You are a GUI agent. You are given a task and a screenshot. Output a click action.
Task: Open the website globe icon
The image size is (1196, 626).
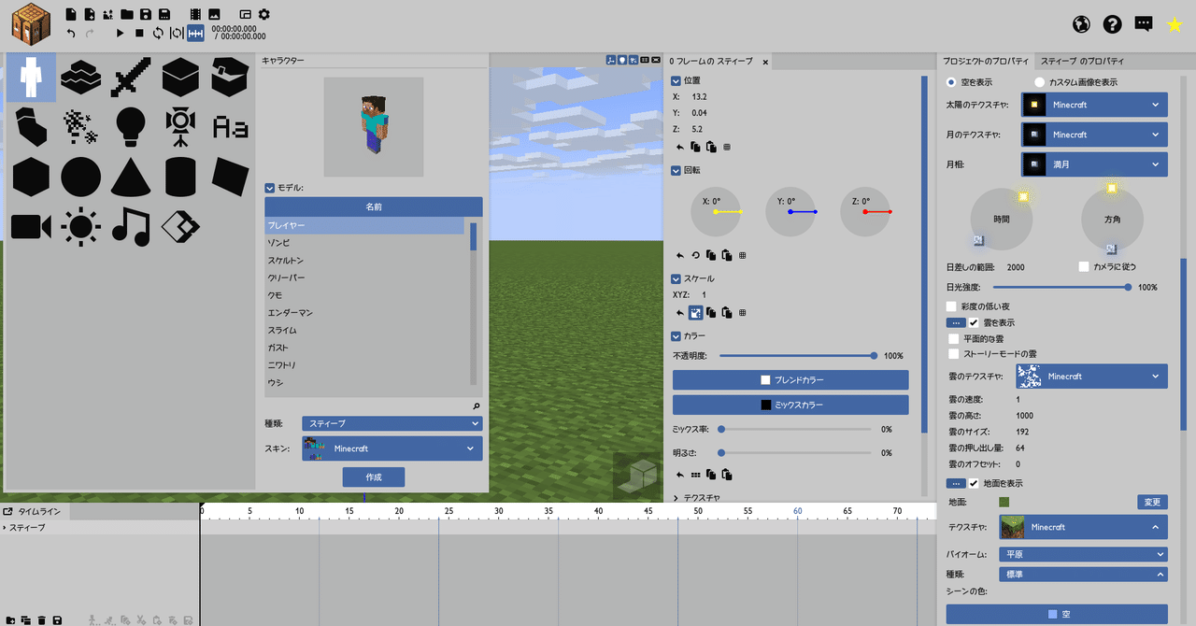(x=1081, y=25)
